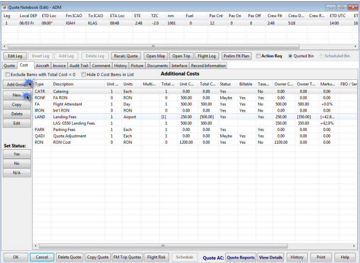This screenshot has height=263, width=360.
Task: Select the LAND Landing Fees row
Action: pos(195,117)
